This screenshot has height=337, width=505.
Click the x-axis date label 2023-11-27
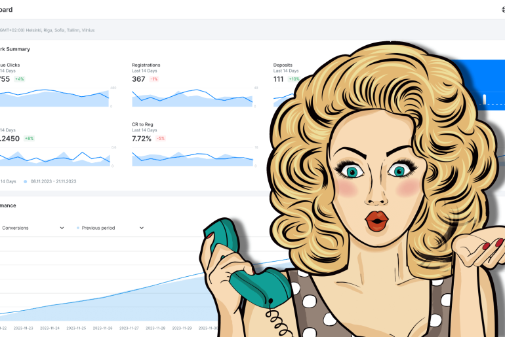129,328
